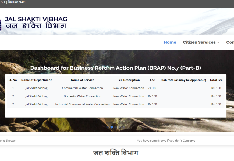Click Total Fee in Domestic Water row

pyautogui.click(x=216, y=96)
